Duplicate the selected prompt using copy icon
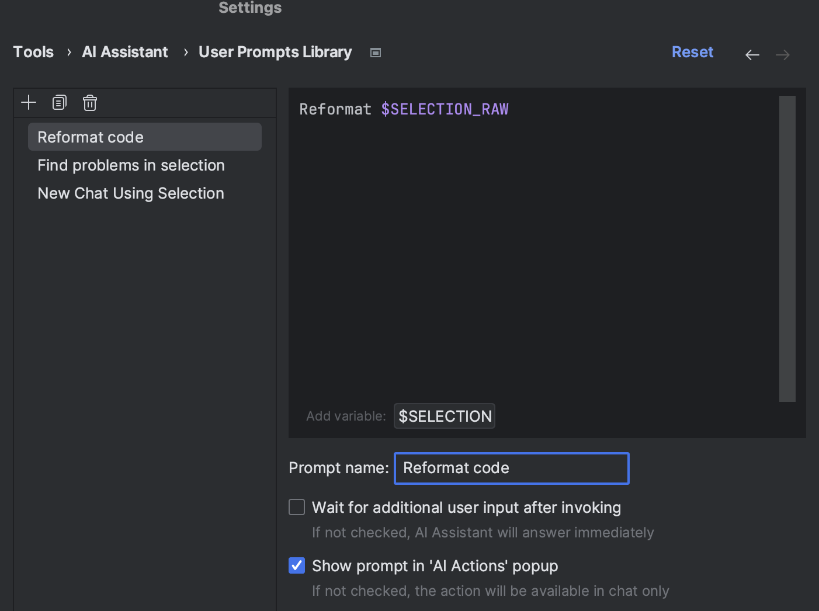 [x=60, y=103]
